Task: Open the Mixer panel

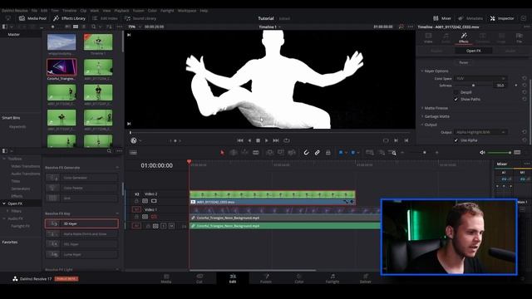Action: [442, 18]
